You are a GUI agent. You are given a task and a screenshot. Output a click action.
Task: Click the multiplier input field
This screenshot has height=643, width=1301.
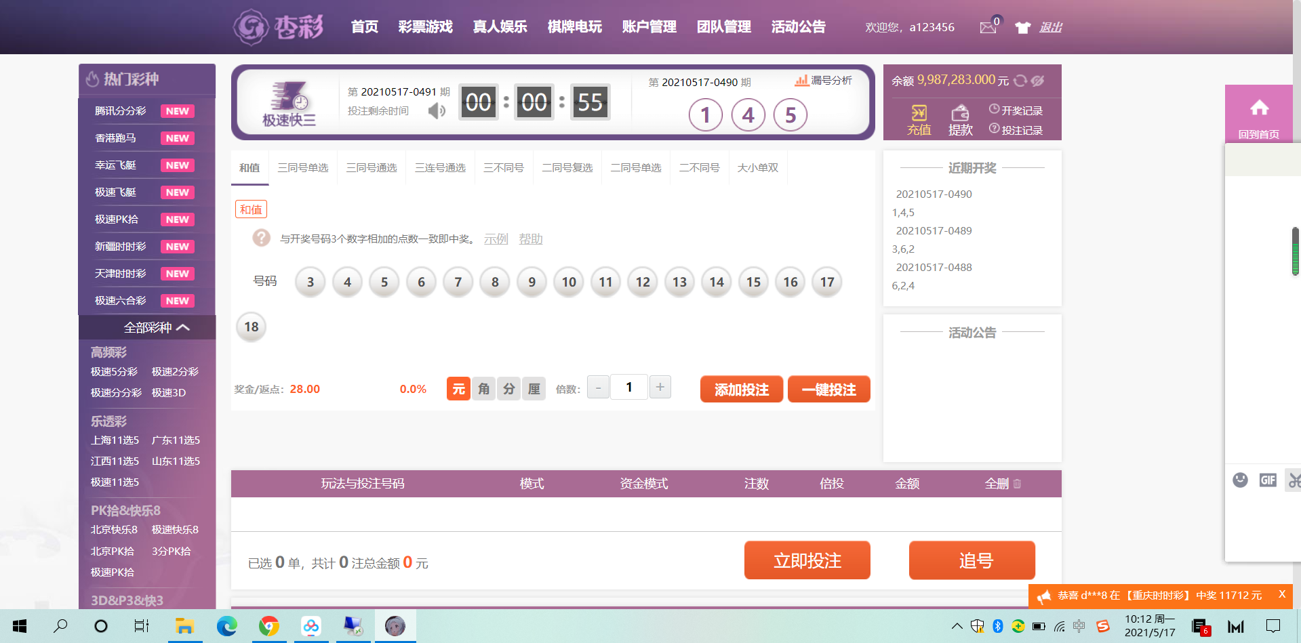628,387
